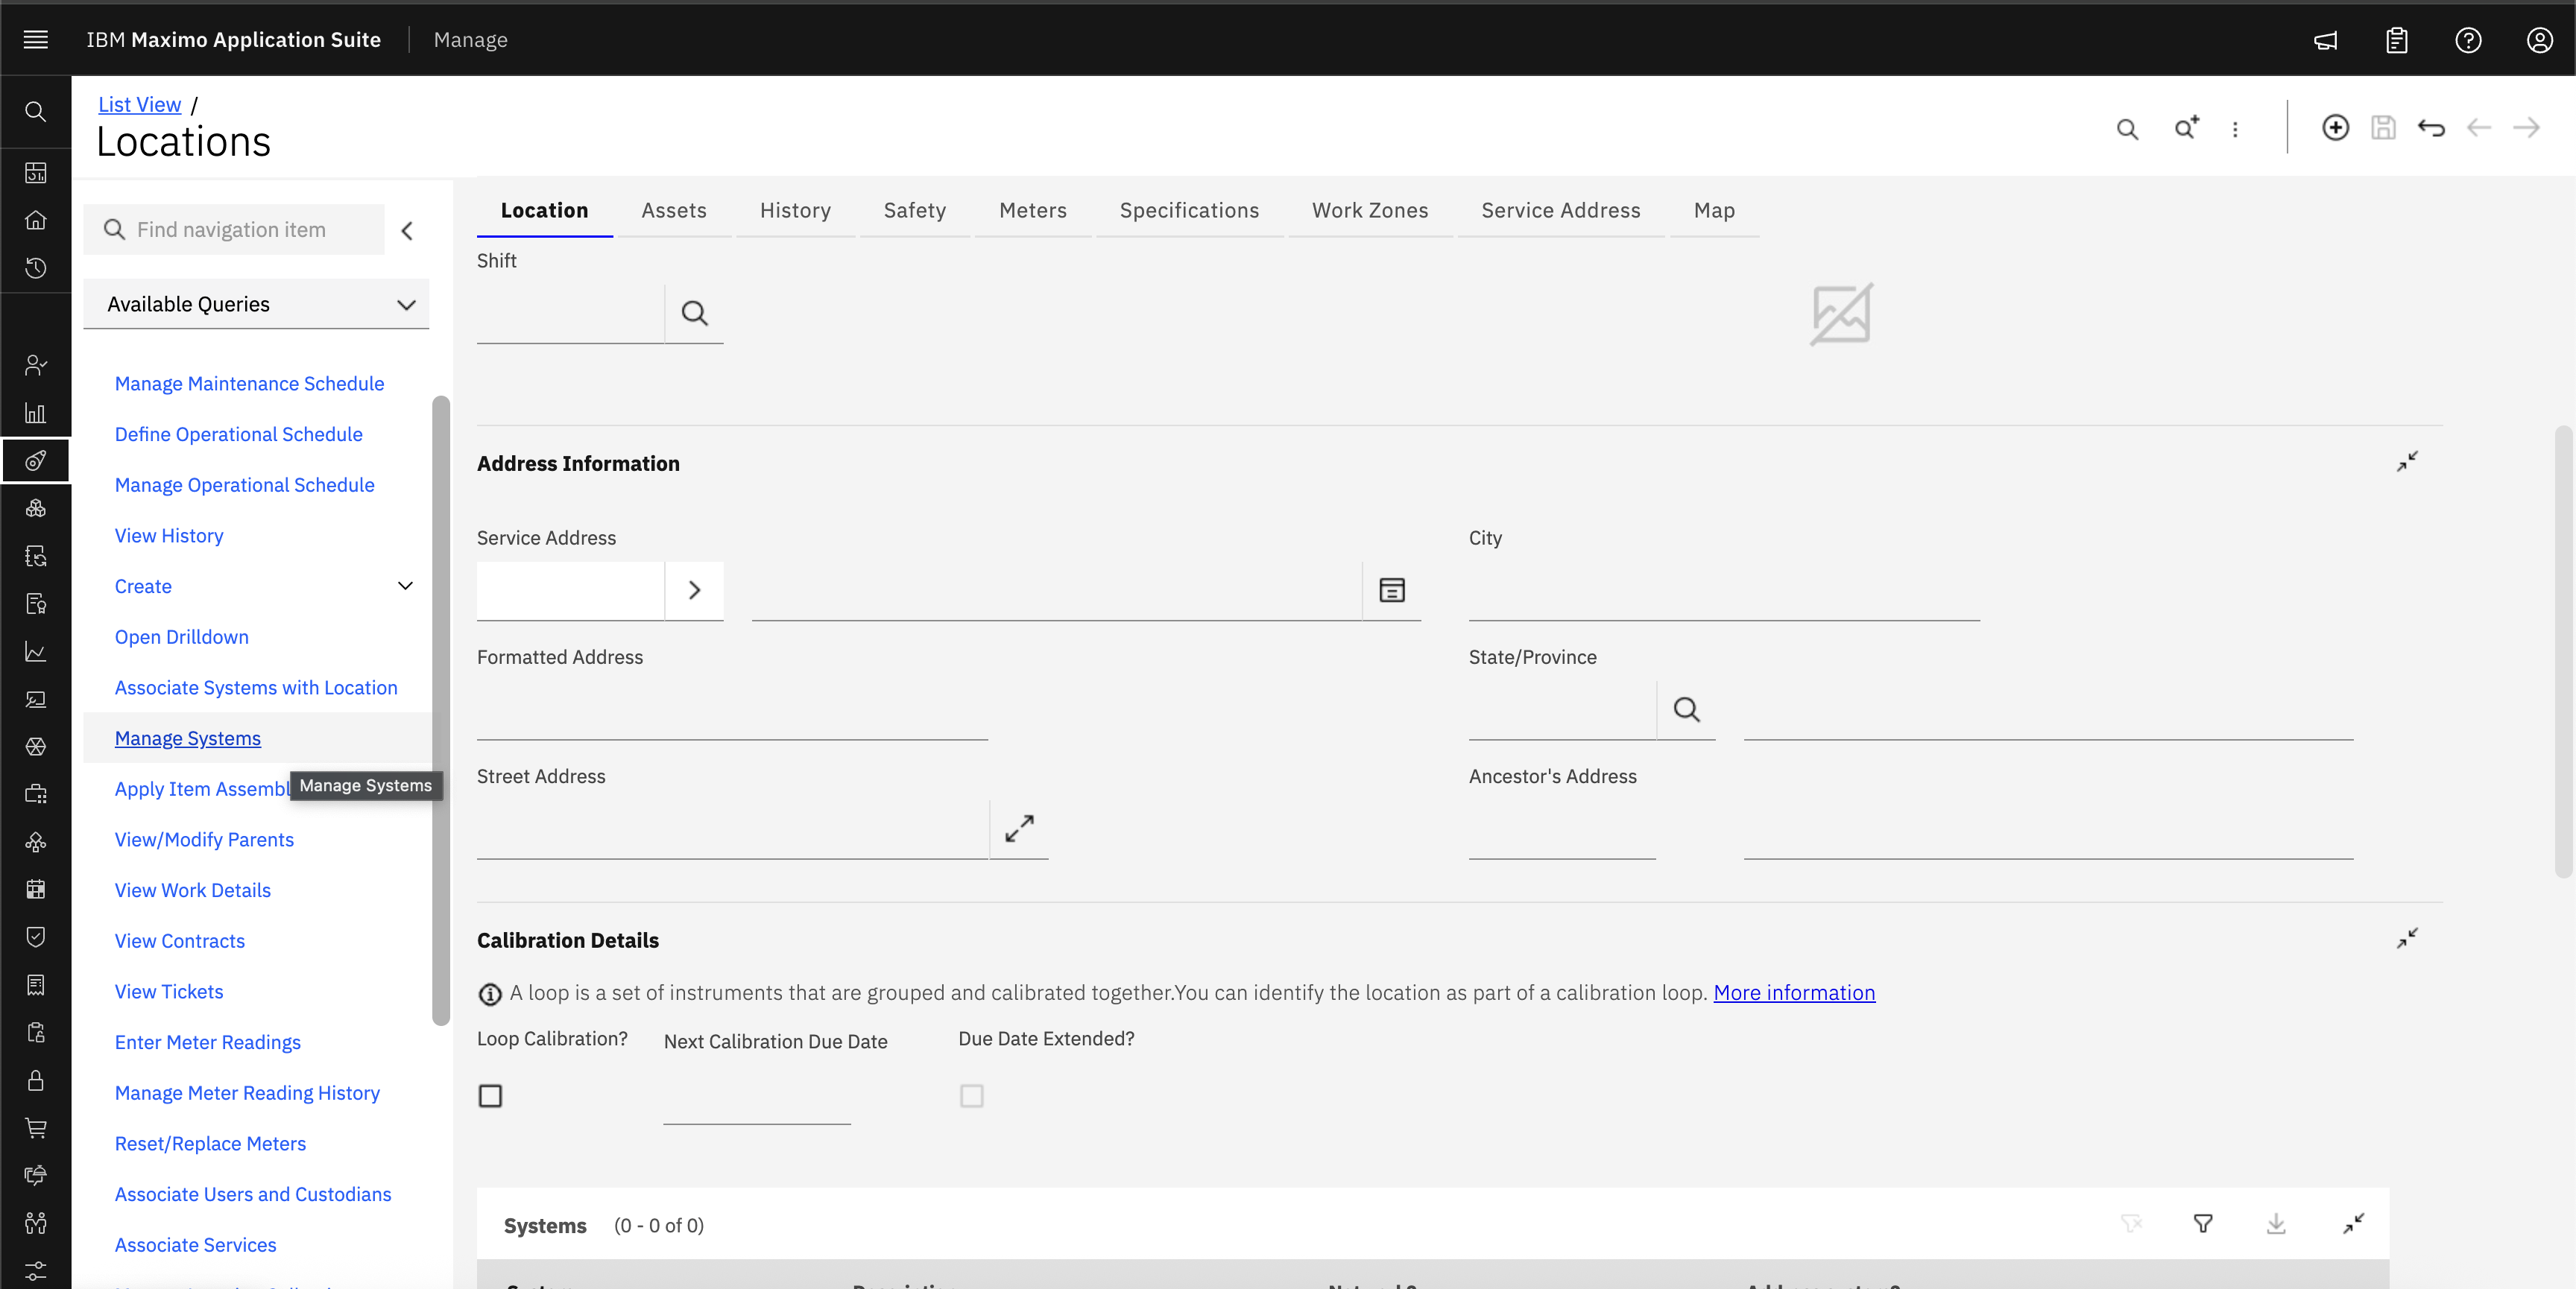Viewport: 2576px width, 1289px height.
Task: Open Enter Meter Readings link
Action: coord(207,1042)
